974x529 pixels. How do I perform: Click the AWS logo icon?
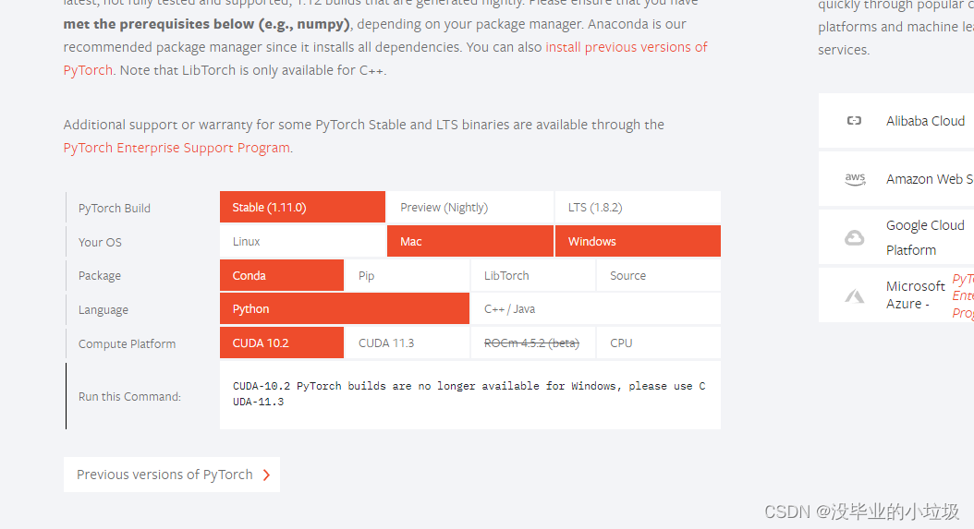point(856,179)
